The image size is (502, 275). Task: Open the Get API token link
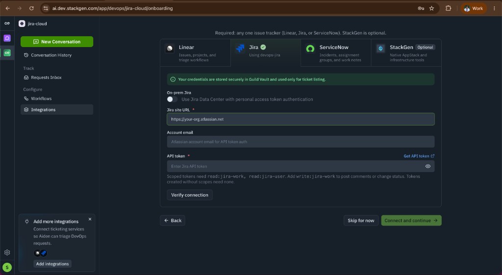[419, 156]
